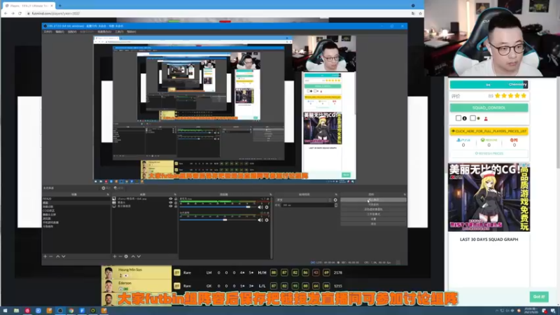
Task: Mute the second audio mixer channel
Action: click(x=260, y=220)
